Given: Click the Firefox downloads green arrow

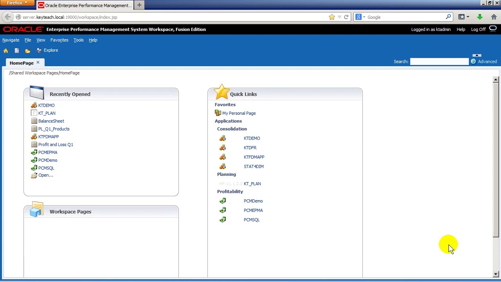Looking at the screenshot, I should click(480, 17).
